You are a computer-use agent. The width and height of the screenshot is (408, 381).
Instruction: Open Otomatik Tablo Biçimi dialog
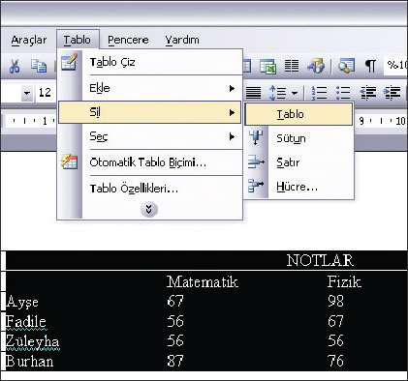150,162
